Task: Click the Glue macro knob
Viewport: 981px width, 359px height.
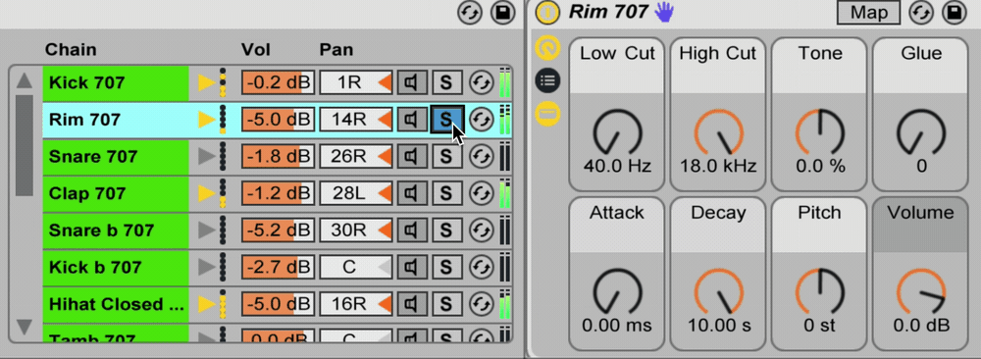Action: click(x=921, y=132)
